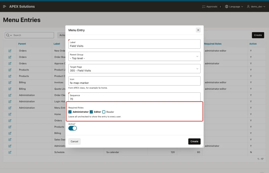This screenshot has height=173, width=269.
Task: Click the Approvals count badge 3
Action: pos(220,7)
